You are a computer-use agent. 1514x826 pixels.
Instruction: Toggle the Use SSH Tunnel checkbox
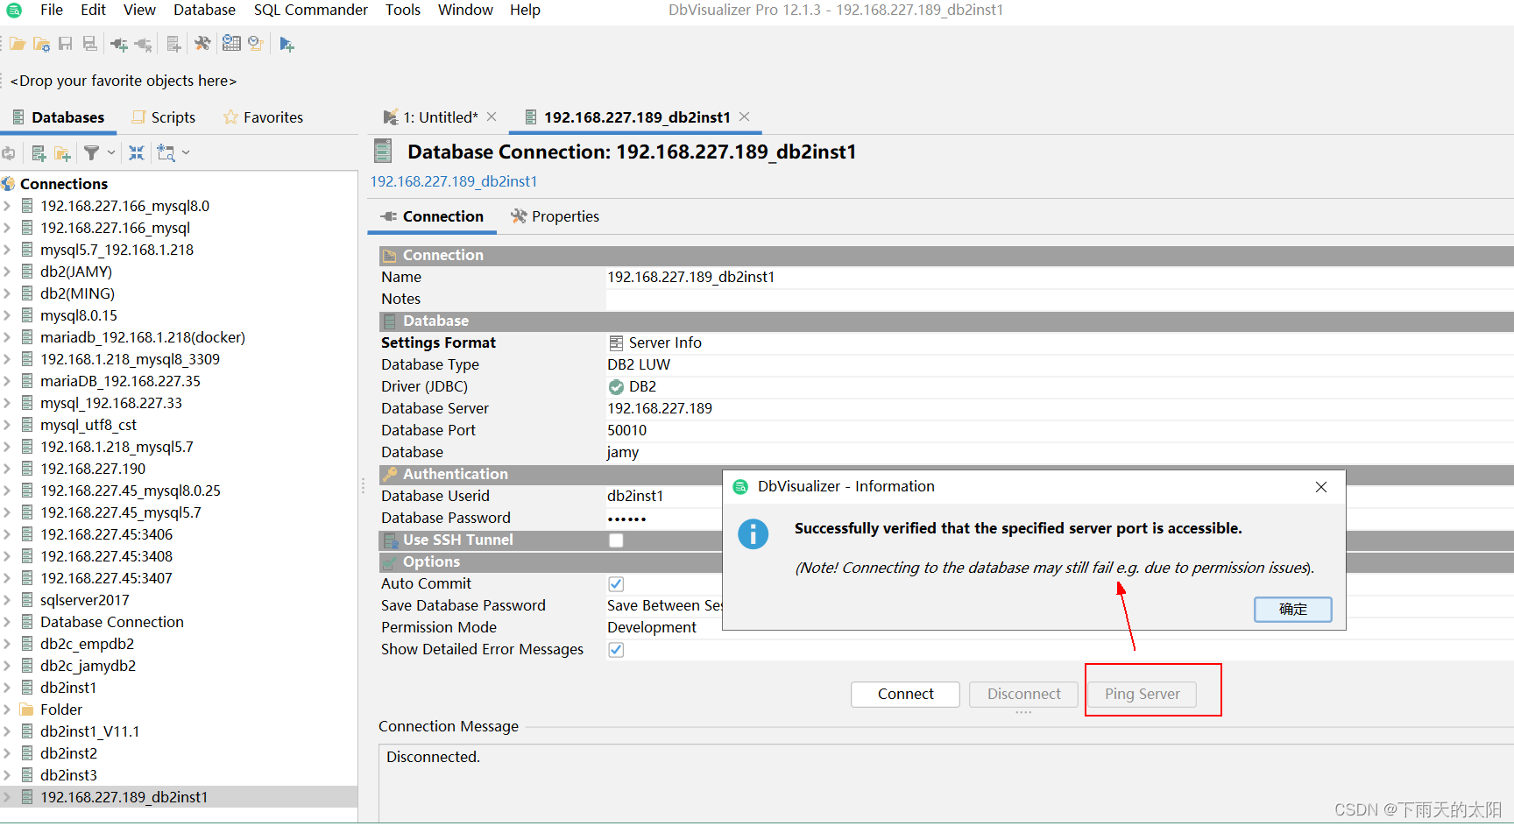[x=616, y=540]
